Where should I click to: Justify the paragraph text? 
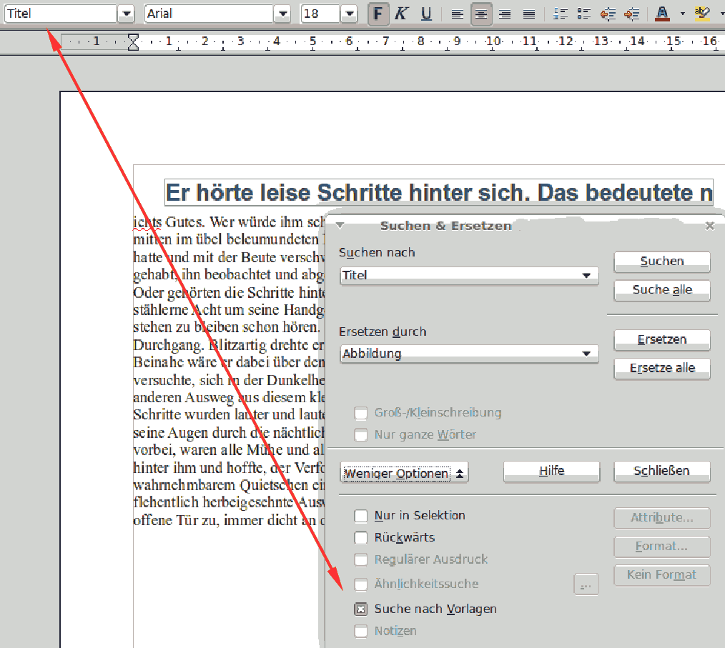coord(530,14)
